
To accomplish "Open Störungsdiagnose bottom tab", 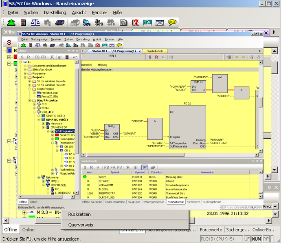I will pyautogui.click(x=154, y=202).
